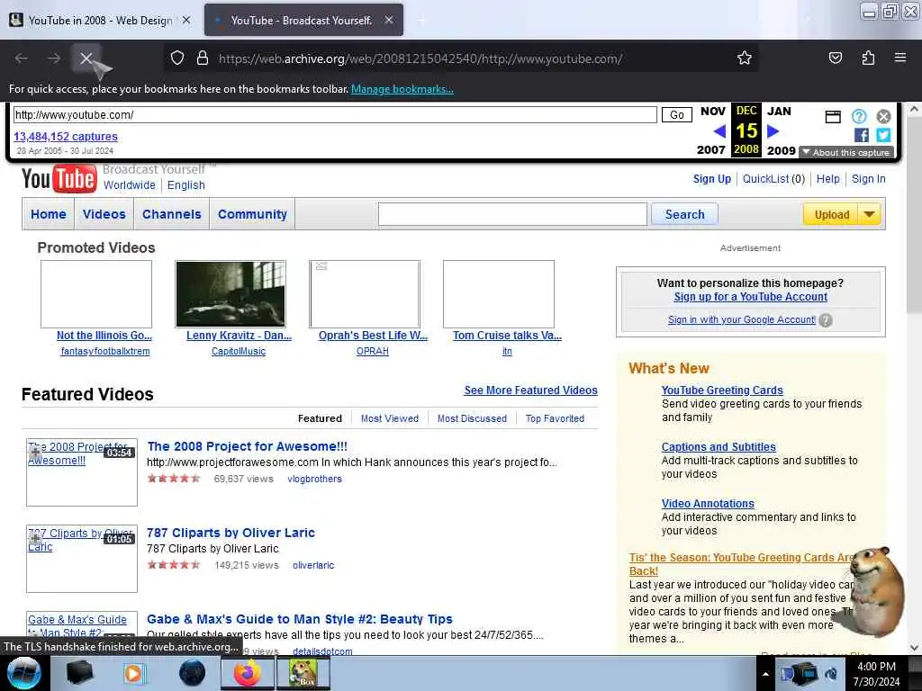Open the Upload dropdown arrow
Viewport: 922px width, 691px height.
[x=870, y=214]
